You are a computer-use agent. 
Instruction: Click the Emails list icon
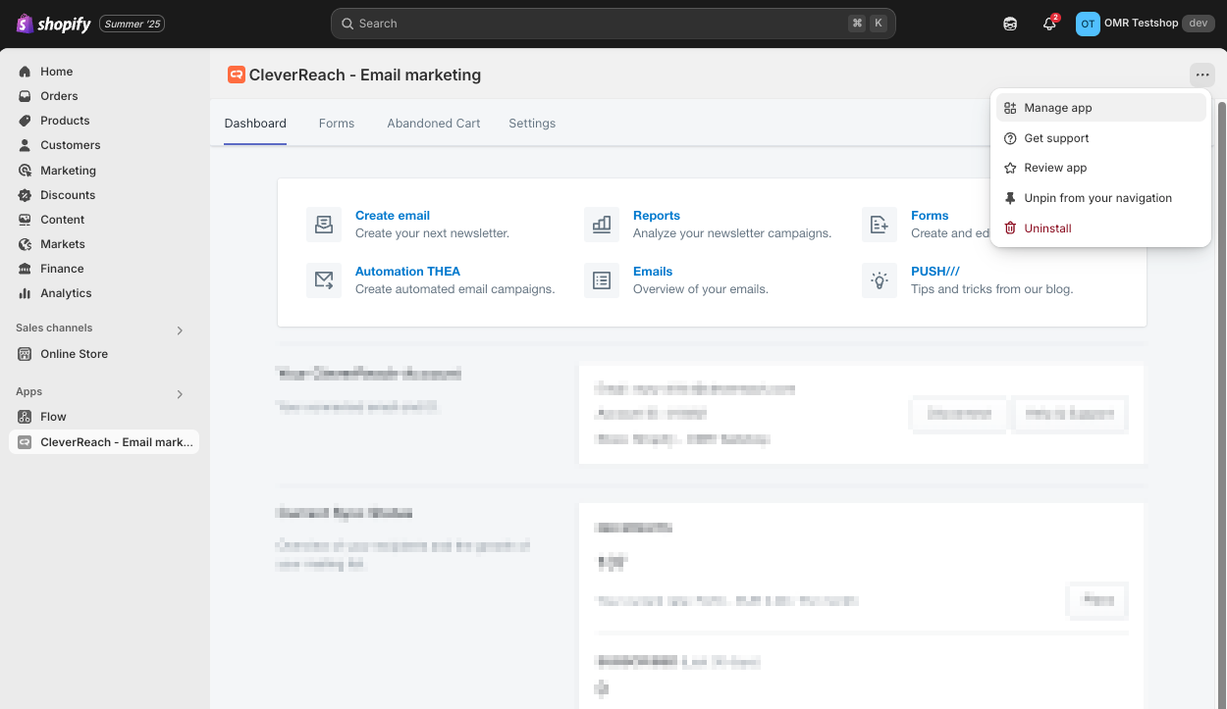602,280
